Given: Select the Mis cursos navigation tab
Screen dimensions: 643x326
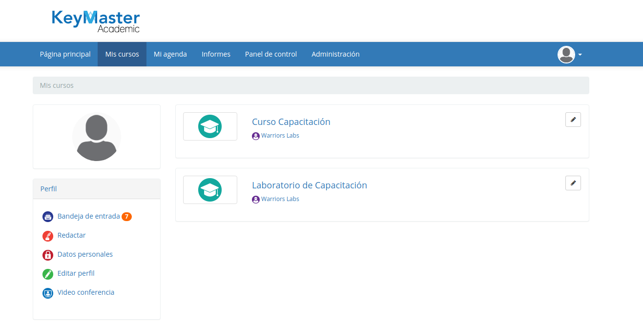Looking at the screenshot, I should coord(122,54).
